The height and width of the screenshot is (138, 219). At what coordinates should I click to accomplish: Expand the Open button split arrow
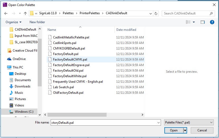[185, 130]
